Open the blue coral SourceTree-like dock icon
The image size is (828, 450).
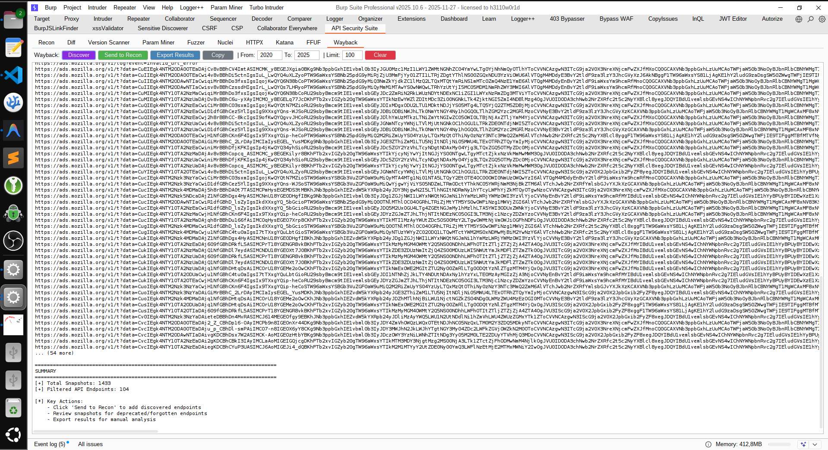pos(13,103)
